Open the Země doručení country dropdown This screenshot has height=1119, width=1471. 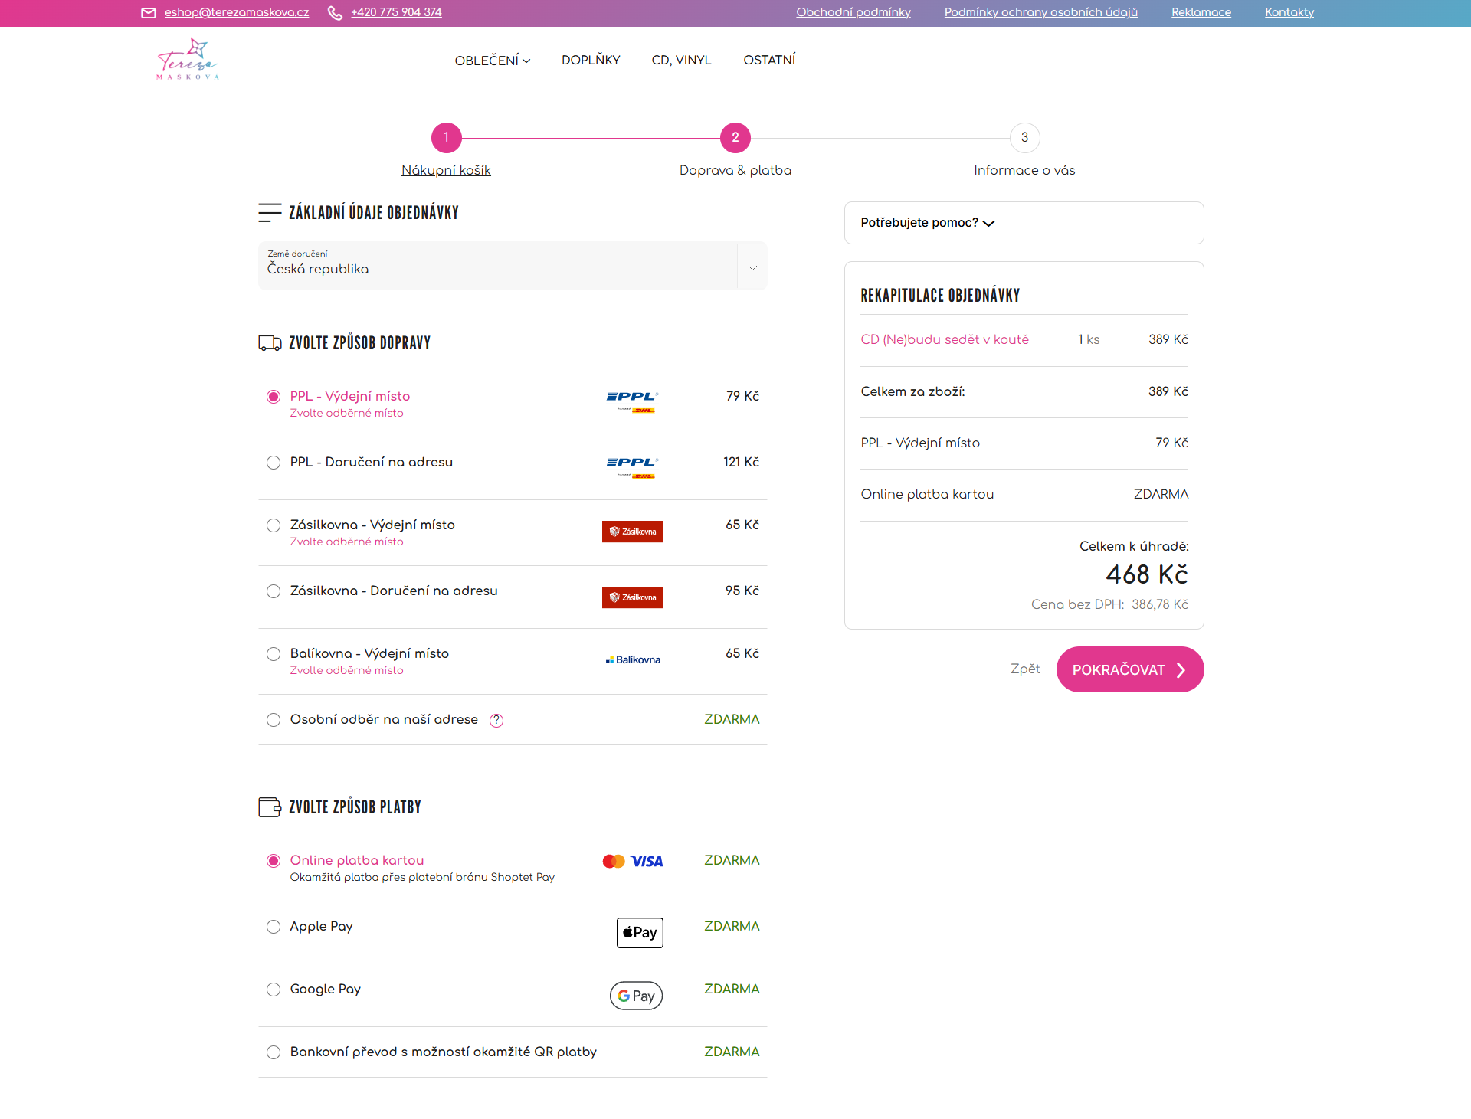point(513,266)
